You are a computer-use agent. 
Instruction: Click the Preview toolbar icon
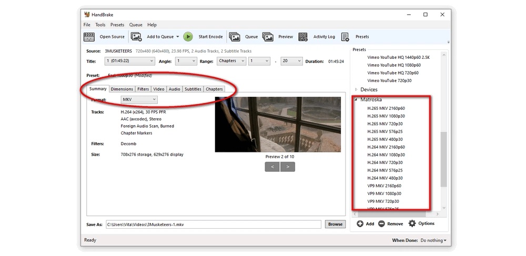point(268,37)
